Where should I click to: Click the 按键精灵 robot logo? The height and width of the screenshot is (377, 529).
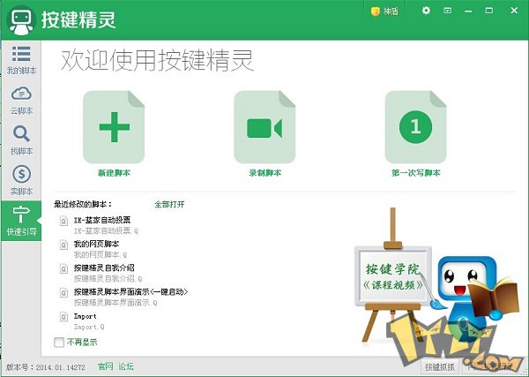[x=21, y=20]
